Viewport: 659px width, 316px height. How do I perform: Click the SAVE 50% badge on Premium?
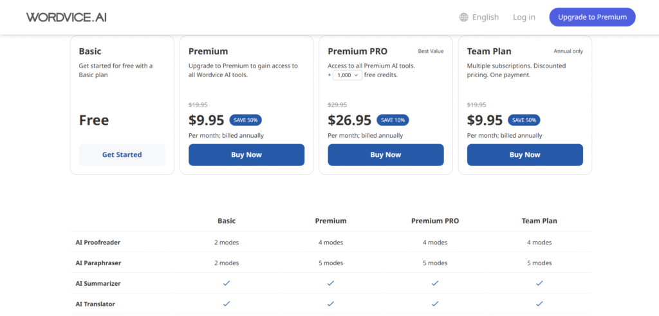[245, 120]
